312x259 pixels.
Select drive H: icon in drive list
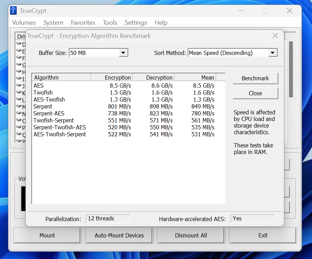pyautogui.click(x=19, y=71)
